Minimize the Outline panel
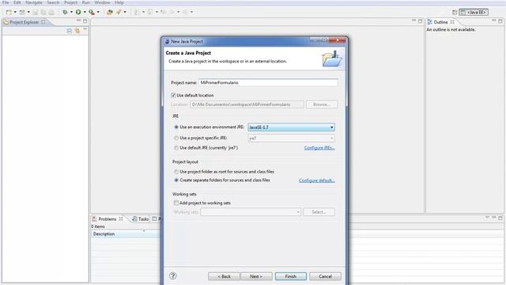 493,21
